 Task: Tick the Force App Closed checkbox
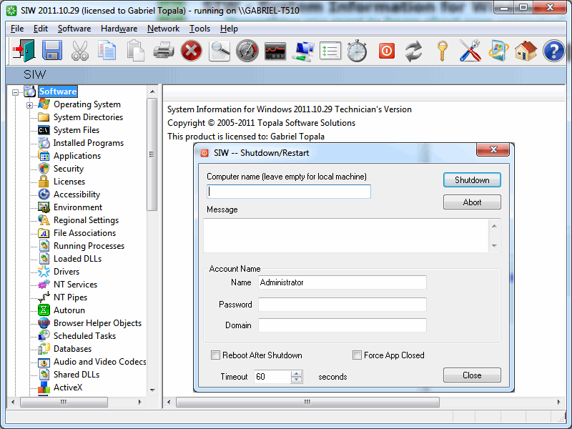pyautogui.click(x=357, y=355)
